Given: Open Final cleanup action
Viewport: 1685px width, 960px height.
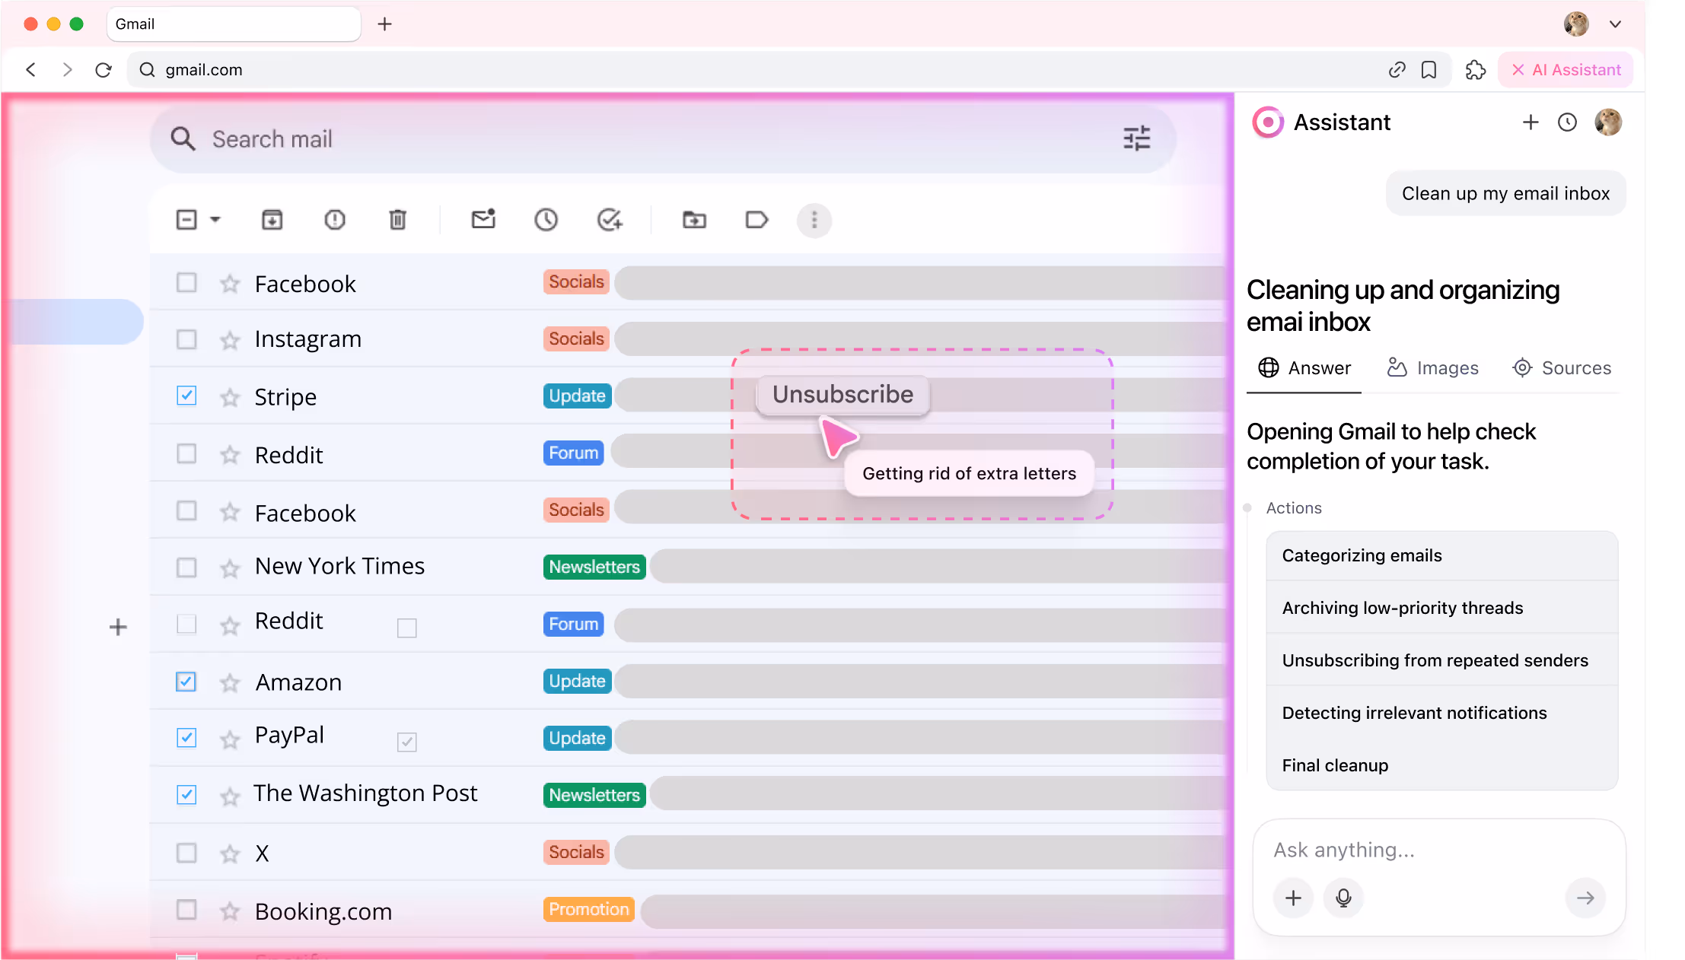Looking at the screenshot, I should (x=1441, y=765).
